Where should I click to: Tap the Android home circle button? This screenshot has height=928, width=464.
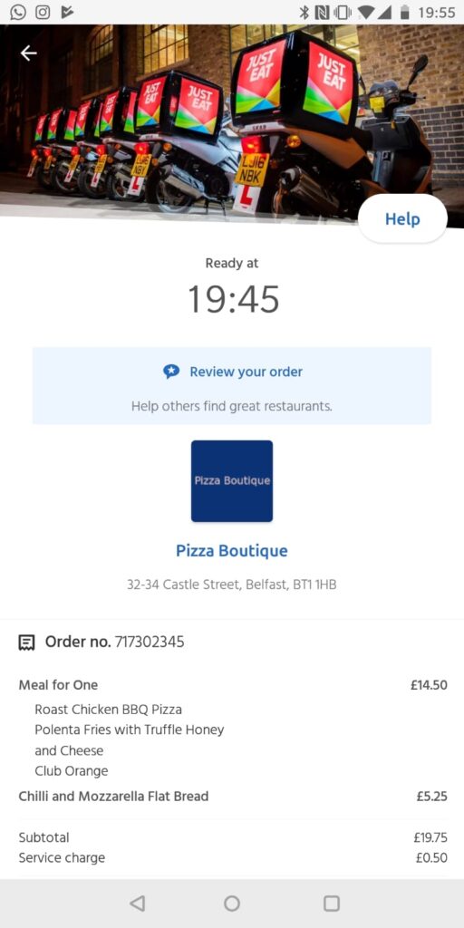[232, 904]
